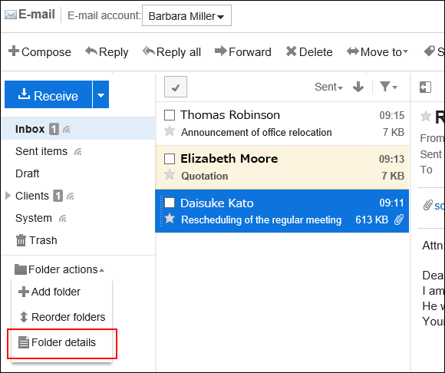
Task: Click the Folder actions folder icon
Action: [21, 269]
